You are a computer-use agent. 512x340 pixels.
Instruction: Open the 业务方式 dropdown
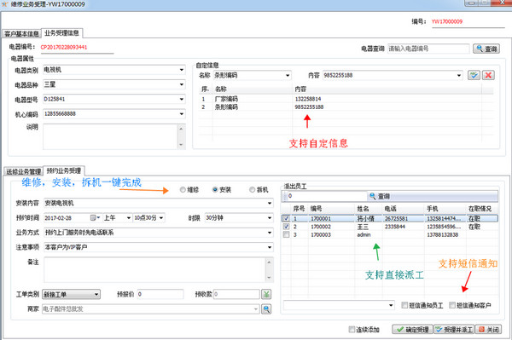(x=270, y=233)
